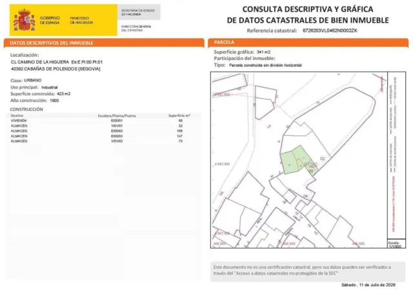The width and height of the screenshot is (413, 292).
Task: Select graphic surface value '341 m2'
Action: [263, 52]
